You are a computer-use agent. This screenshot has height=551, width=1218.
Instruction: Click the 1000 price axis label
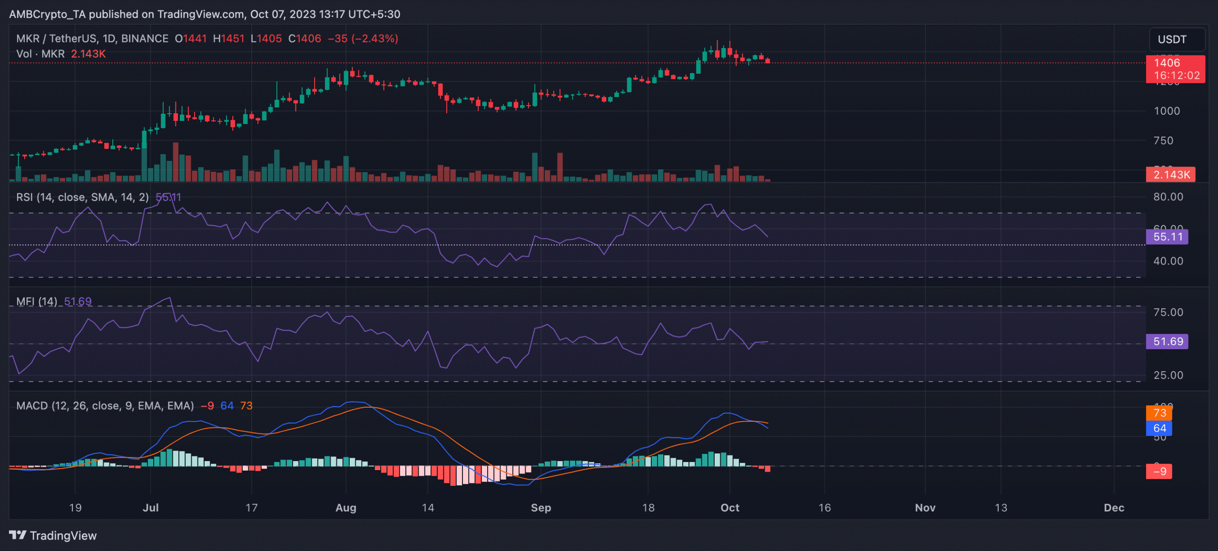(x=1167, y=111)
